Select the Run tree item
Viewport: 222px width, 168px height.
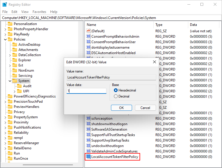(x=17, y=153)
